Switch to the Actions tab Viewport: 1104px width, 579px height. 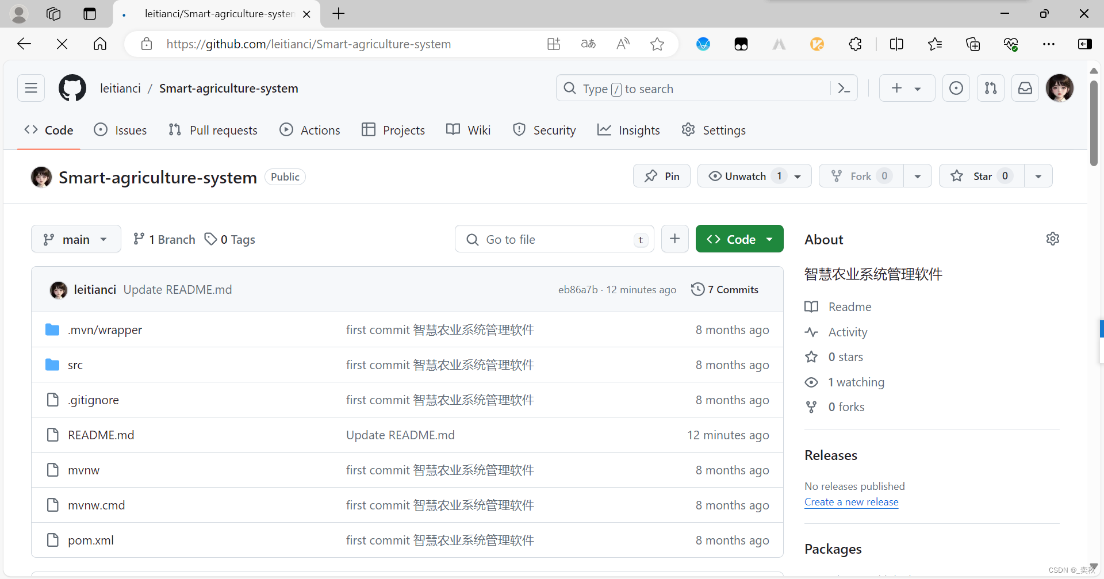[x=310, y=130]
